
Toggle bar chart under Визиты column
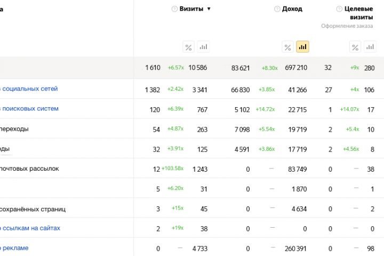[203, 47]
